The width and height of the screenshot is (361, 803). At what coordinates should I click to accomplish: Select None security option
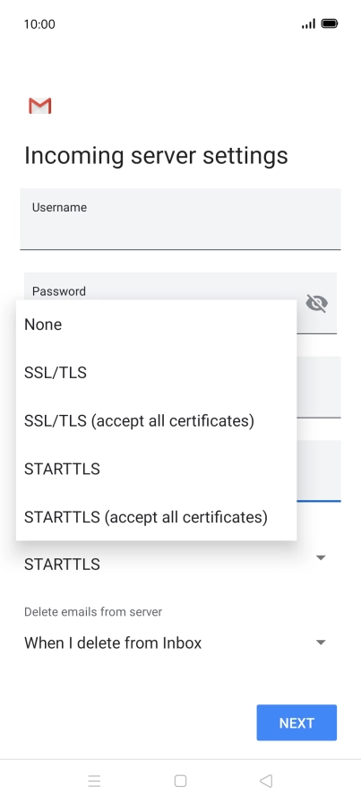[156, 324]
